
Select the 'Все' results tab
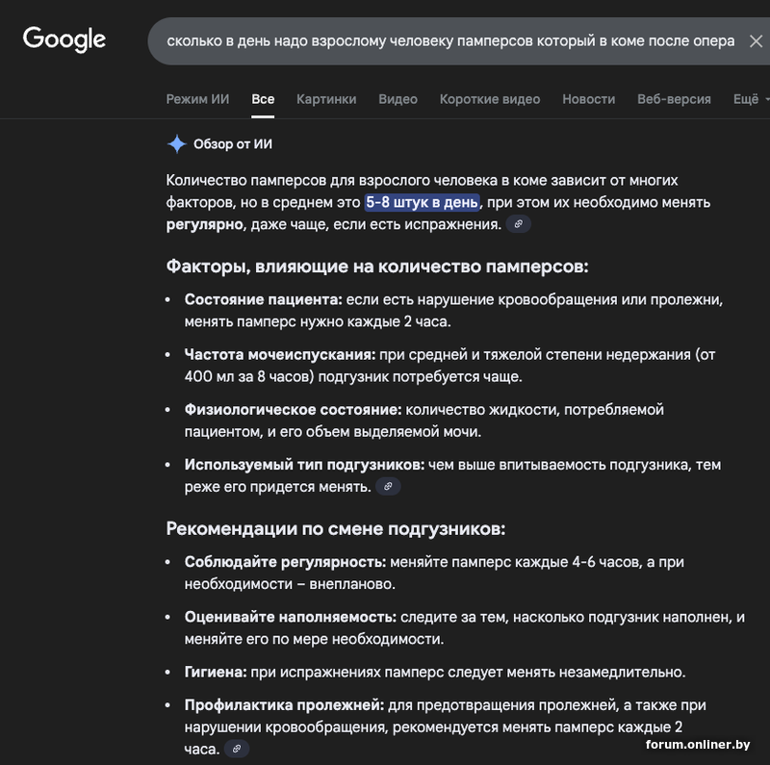[x=263, y=99]
